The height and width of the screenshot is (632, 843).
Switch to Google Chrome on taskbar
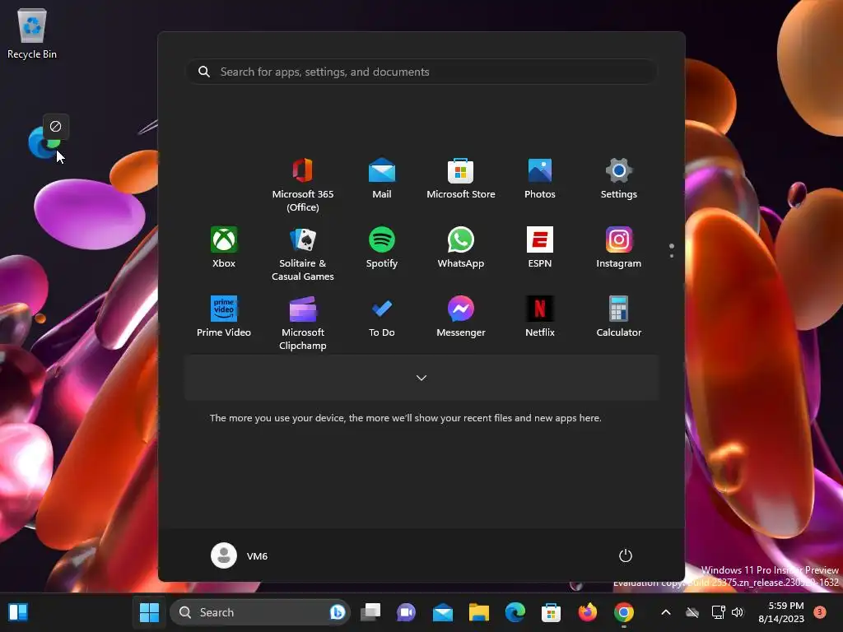tap(624, 612)
